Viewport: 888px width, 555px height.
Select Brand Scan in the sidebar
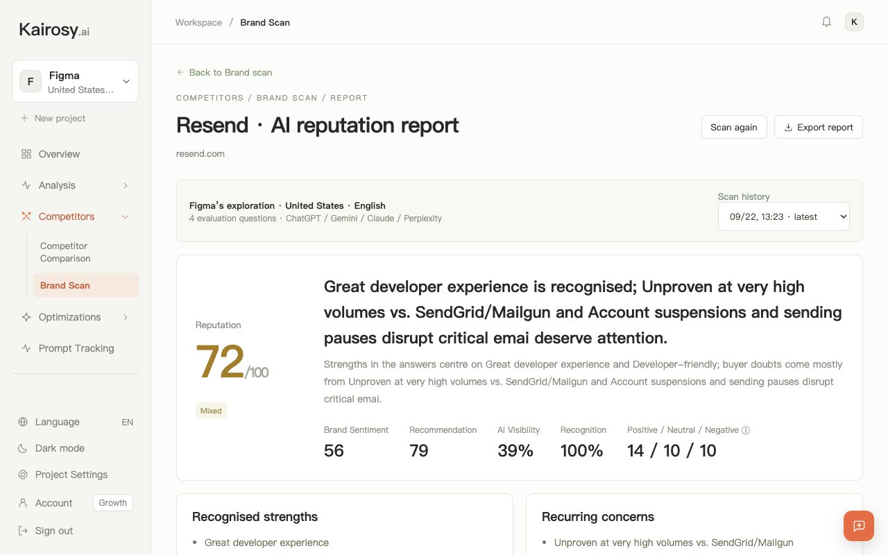click(x=86, y=285)
